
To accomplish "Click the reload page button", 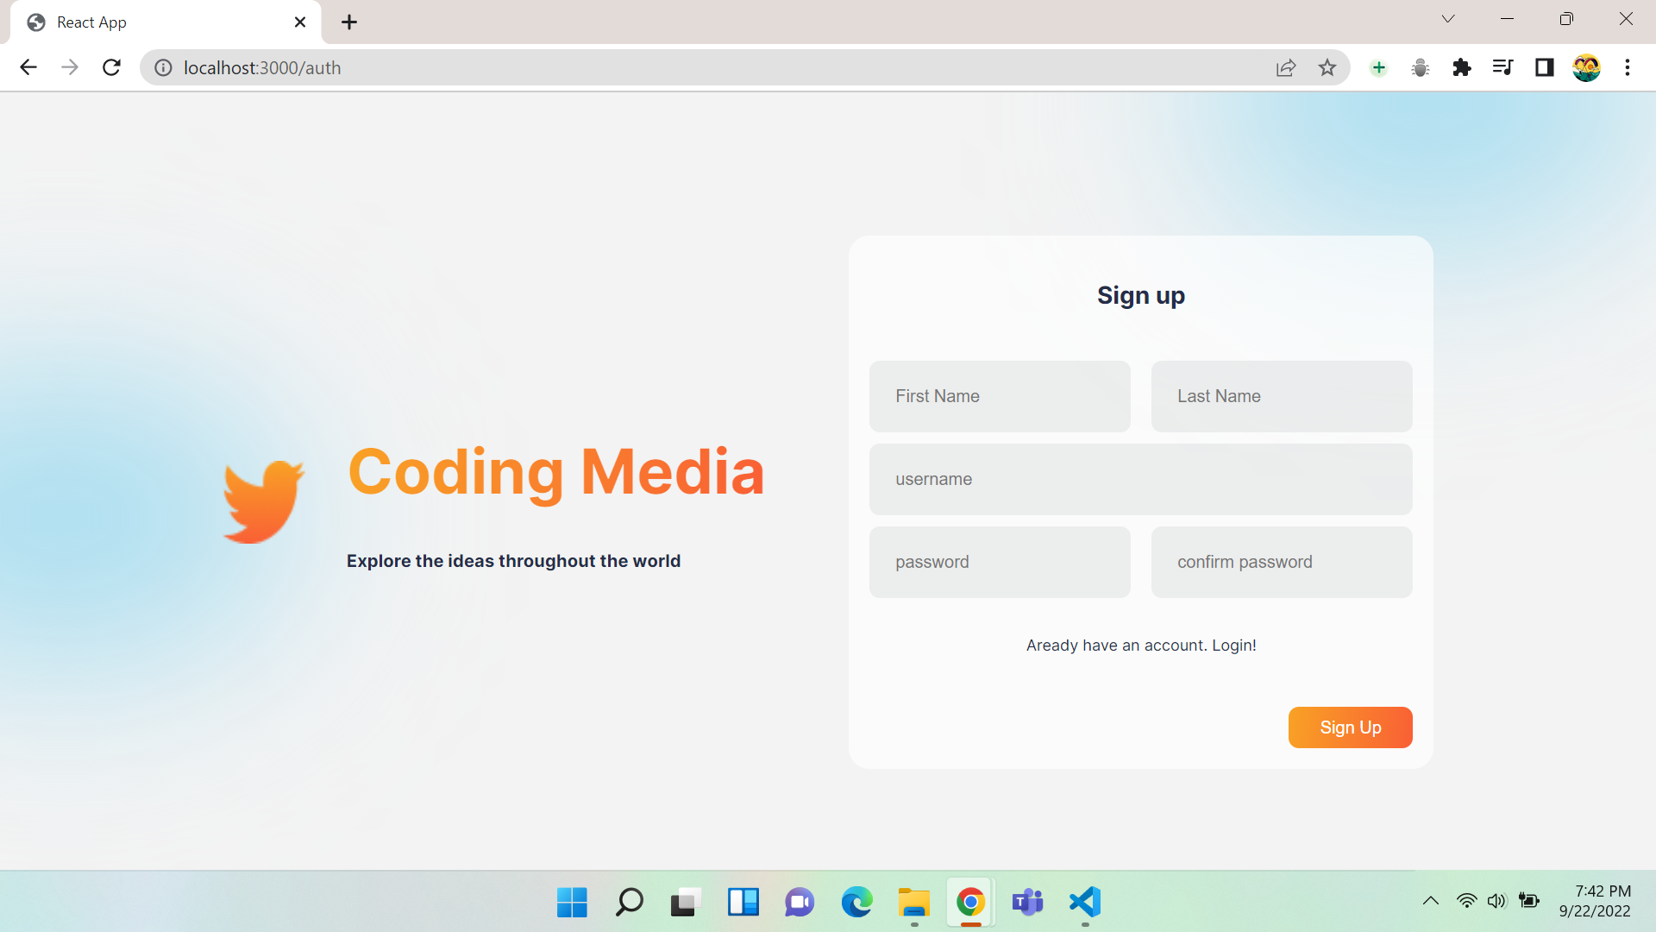I will click(x=111, y=67).
